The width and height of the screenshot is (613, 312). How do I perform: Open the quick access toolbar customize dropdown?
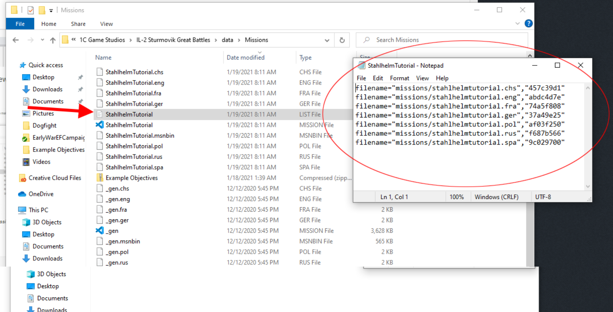coord(51,11)
